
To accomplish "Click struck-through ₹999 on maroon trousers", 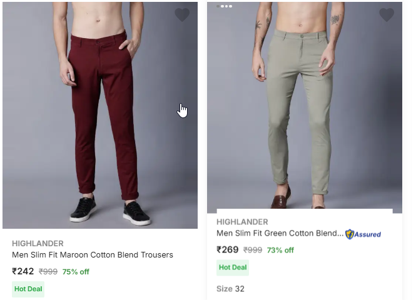I will (48, 272).
